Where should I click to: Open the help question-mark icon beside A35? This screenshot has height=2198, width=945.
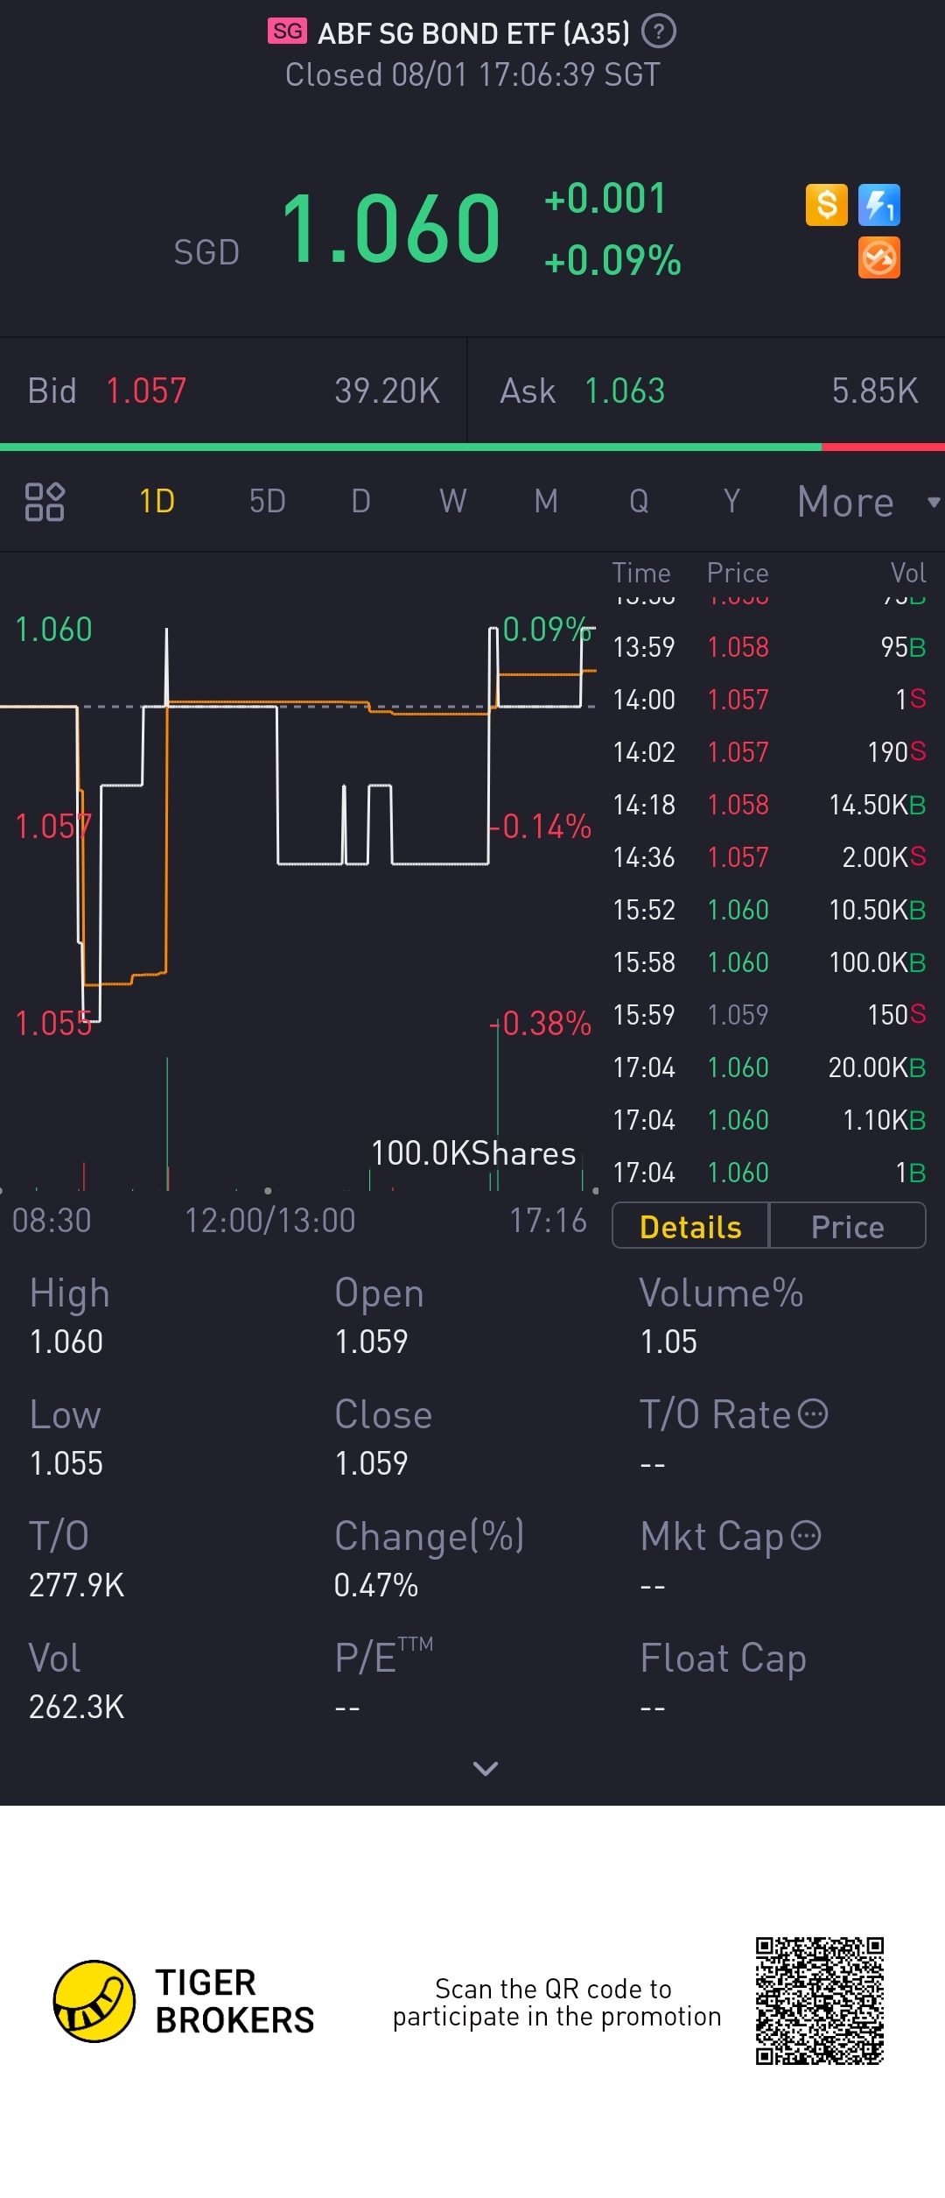[658, 32]
